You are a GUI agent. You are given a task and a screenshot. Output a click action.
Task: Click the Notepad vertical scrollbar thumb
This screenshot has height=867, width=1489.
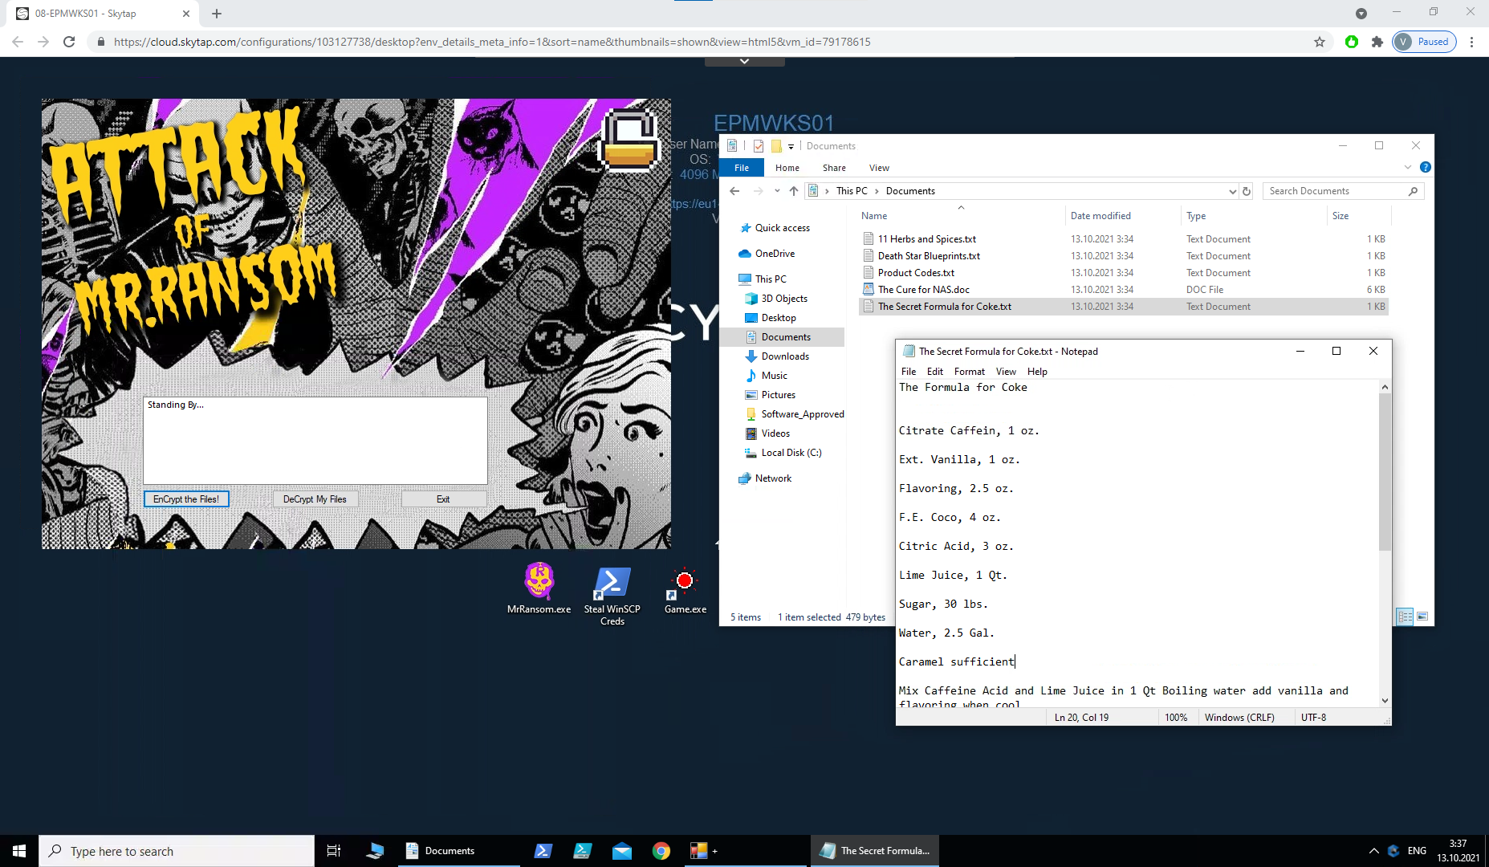pos(1385,472)
